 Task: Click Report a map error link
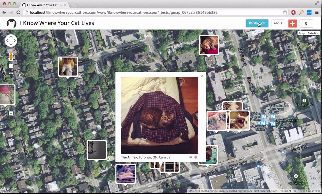310,191
